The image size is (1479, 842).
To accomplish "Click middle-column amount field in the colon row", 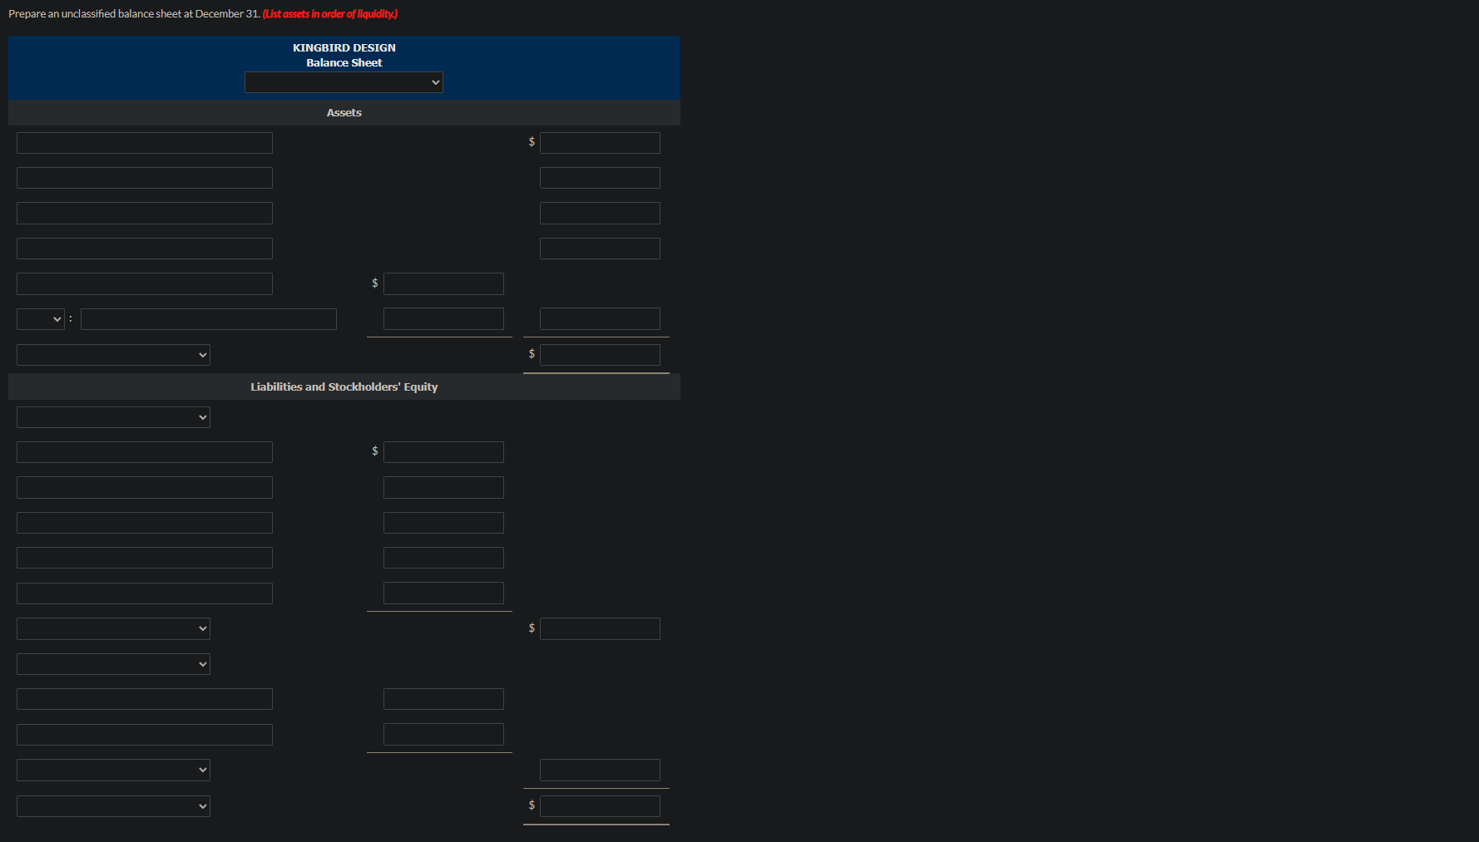I will [x=443, y=319].
